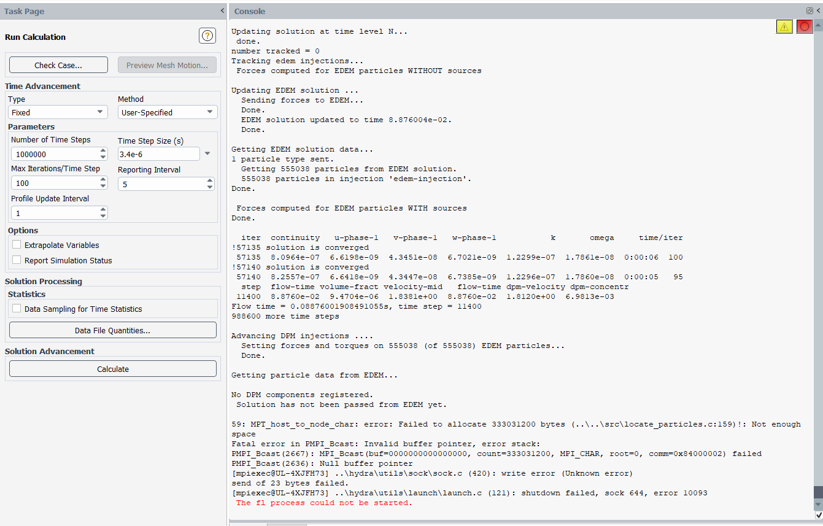This screenshot has height=526, width=823.
Task: Collapse the Console panel arrow
Action: [x=818, y=11]
